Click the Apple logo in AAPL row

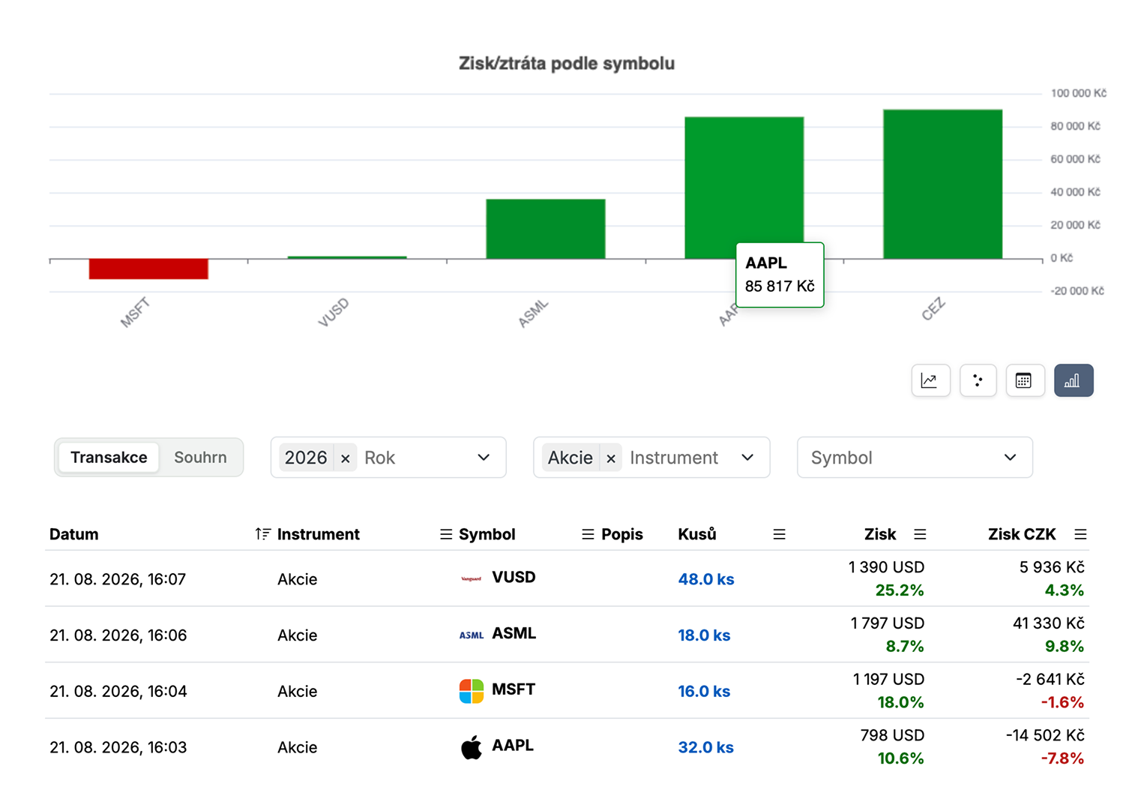tap(471, 747)
